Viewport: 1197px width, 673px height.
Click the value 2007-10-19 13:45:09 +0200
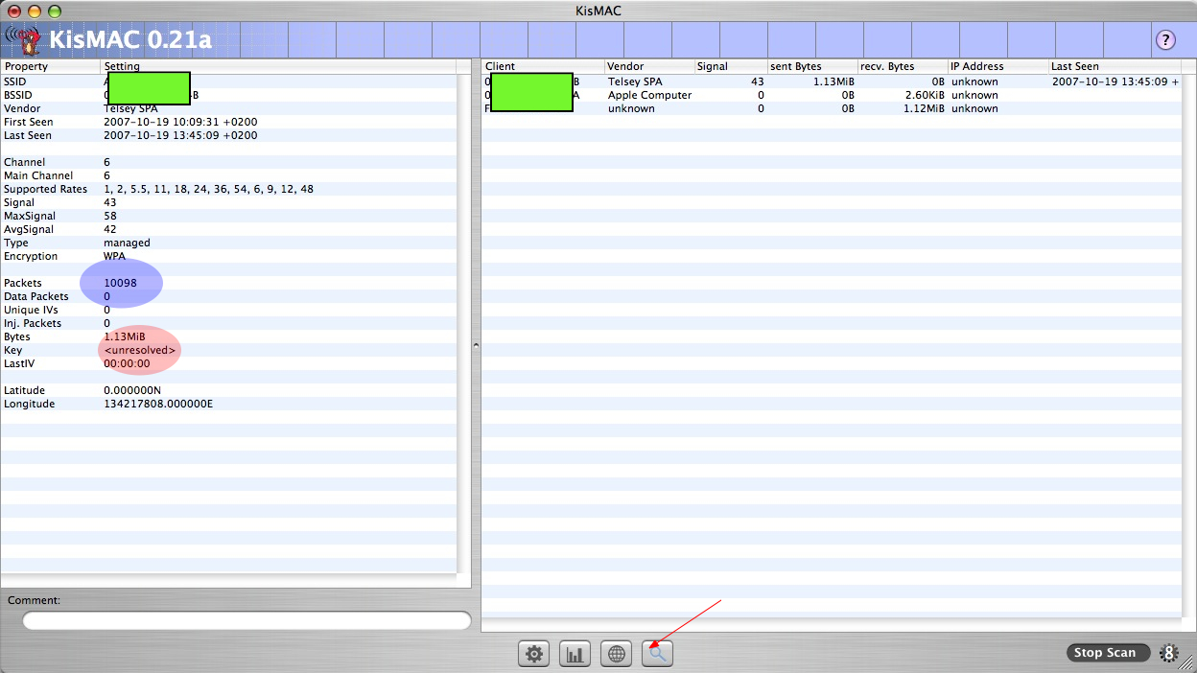tap(180, 135)
